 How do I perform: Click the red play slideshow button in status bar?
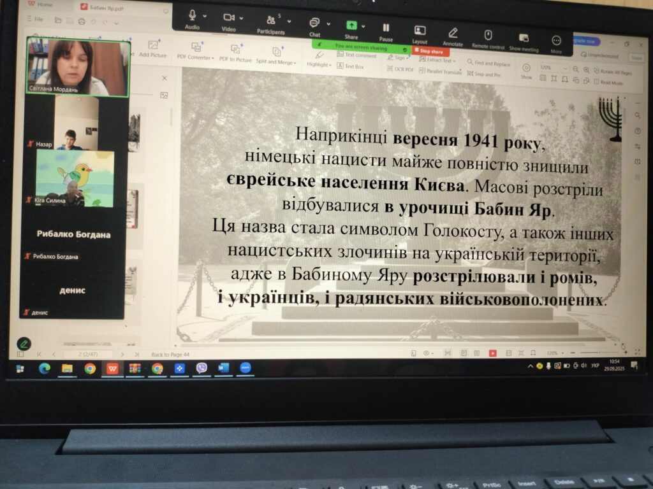pyautogui.click(x=493, y=353)
